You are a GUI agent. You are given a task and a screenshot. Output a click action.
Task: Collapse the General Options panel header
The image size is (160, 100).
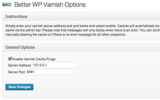point(81,47)
